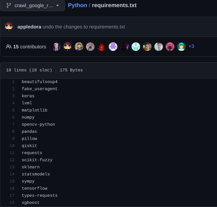Click the keras line
Screen dimensions: 217x207
(28, 96)
